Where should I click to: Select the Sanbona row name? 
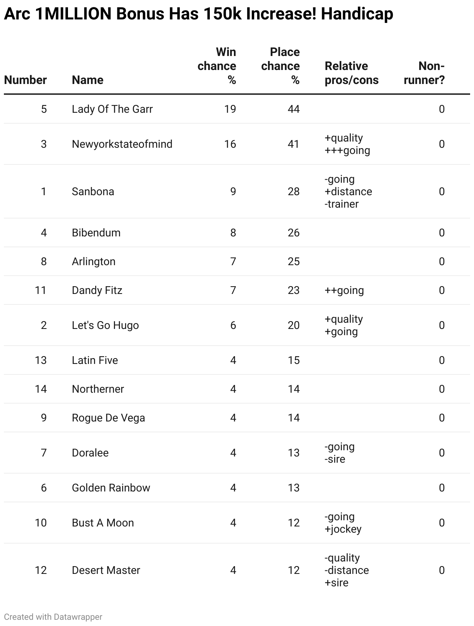[93, 192]
